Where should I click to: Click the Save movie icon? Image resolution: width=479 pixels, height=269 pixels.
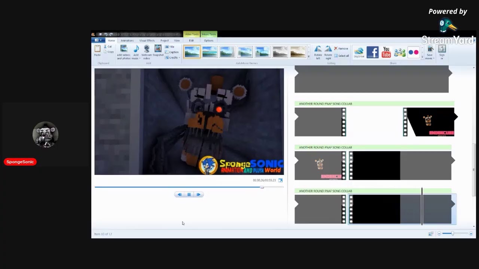(430, 49)
